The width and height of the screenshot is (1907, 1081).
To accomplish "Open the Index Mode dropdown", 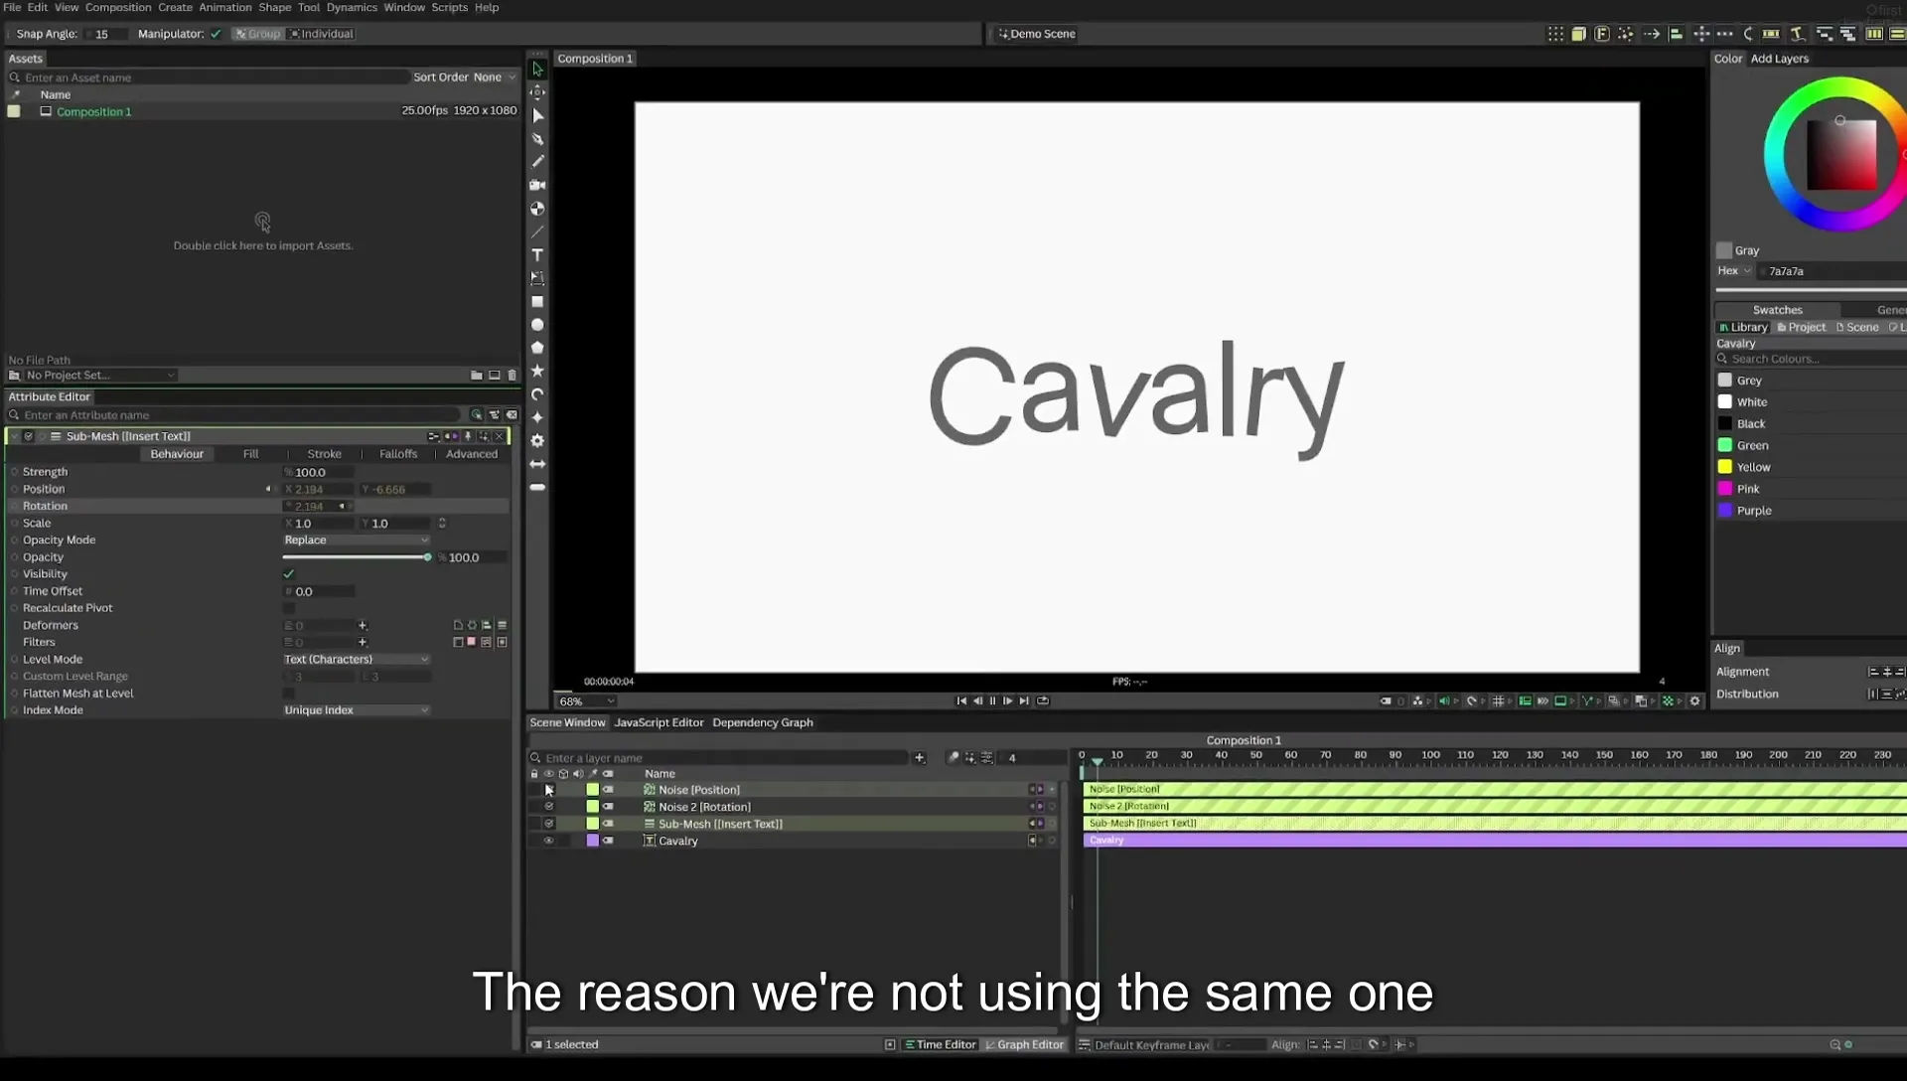I will (x=356, y=710).
